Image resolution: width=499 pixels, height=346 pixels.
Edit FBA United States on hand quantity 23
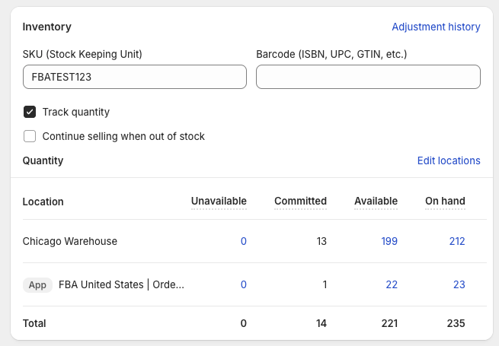(x=459, y=284)
